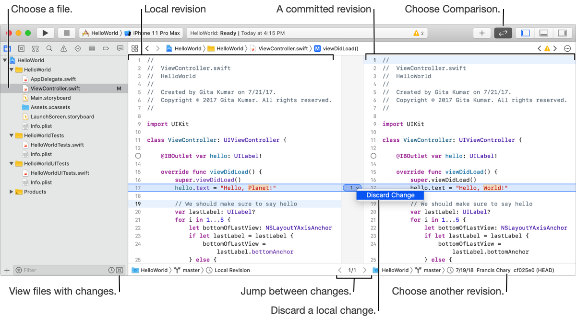The width and height of the screenshot is (577, 319).
Task: Open the HelloWorld scheme selector
Action: pos(100,33)
